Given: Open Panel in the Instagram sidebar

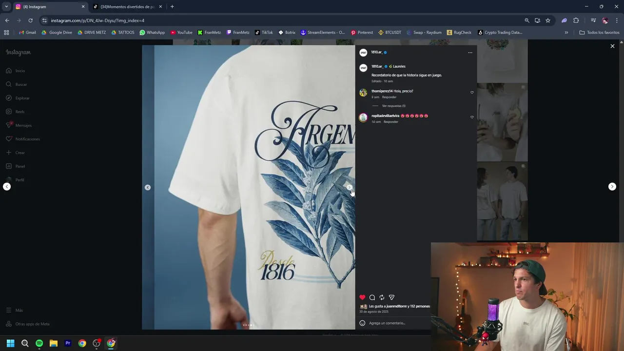Looking at the screenshot, I should click(16, 166).
